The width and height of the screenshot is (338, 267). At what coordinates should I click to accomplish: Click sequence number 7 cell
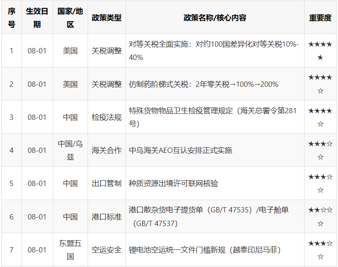point(11,250)
